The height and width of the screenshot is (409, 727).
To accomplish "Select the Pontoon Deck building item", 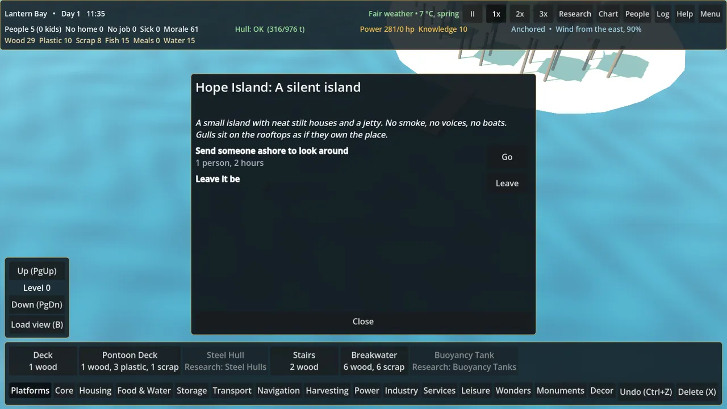I will coord(129,361).
